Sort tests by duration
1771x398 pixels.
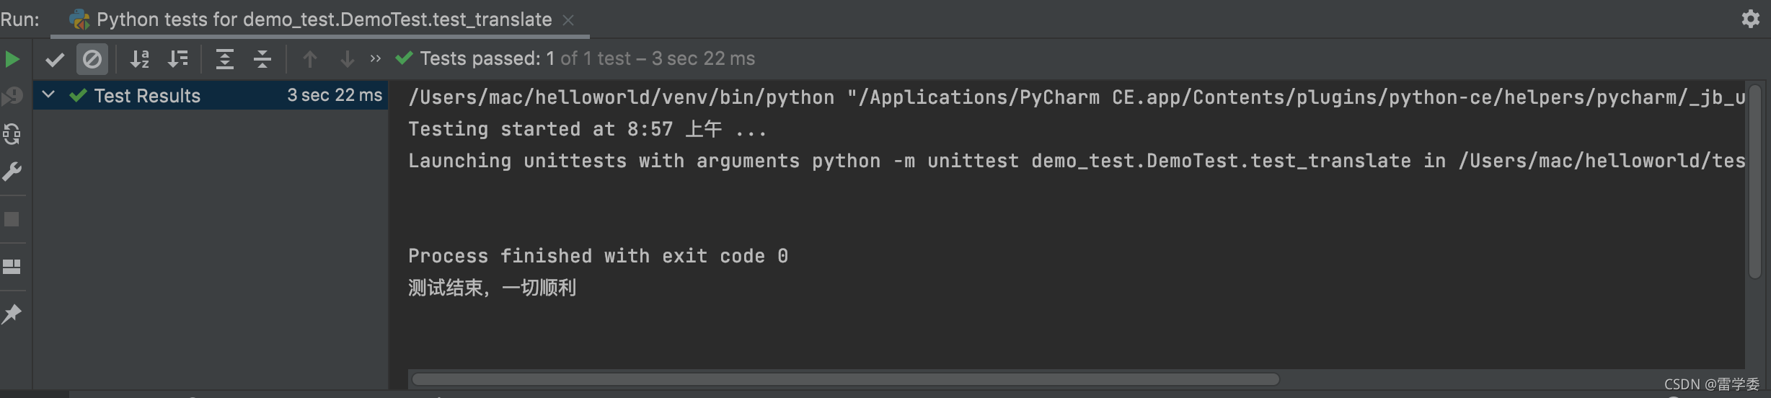(177, 59)
